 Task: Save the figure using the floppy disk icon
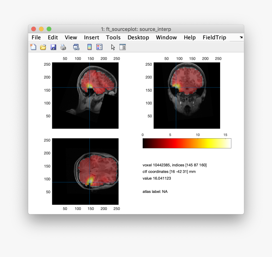(x=53, y=47)
